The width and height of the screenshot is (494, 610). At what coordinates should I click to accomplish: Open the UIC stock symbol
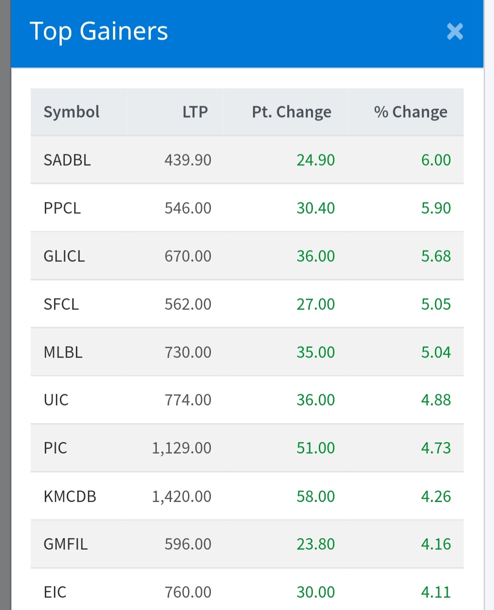(56, 400)
